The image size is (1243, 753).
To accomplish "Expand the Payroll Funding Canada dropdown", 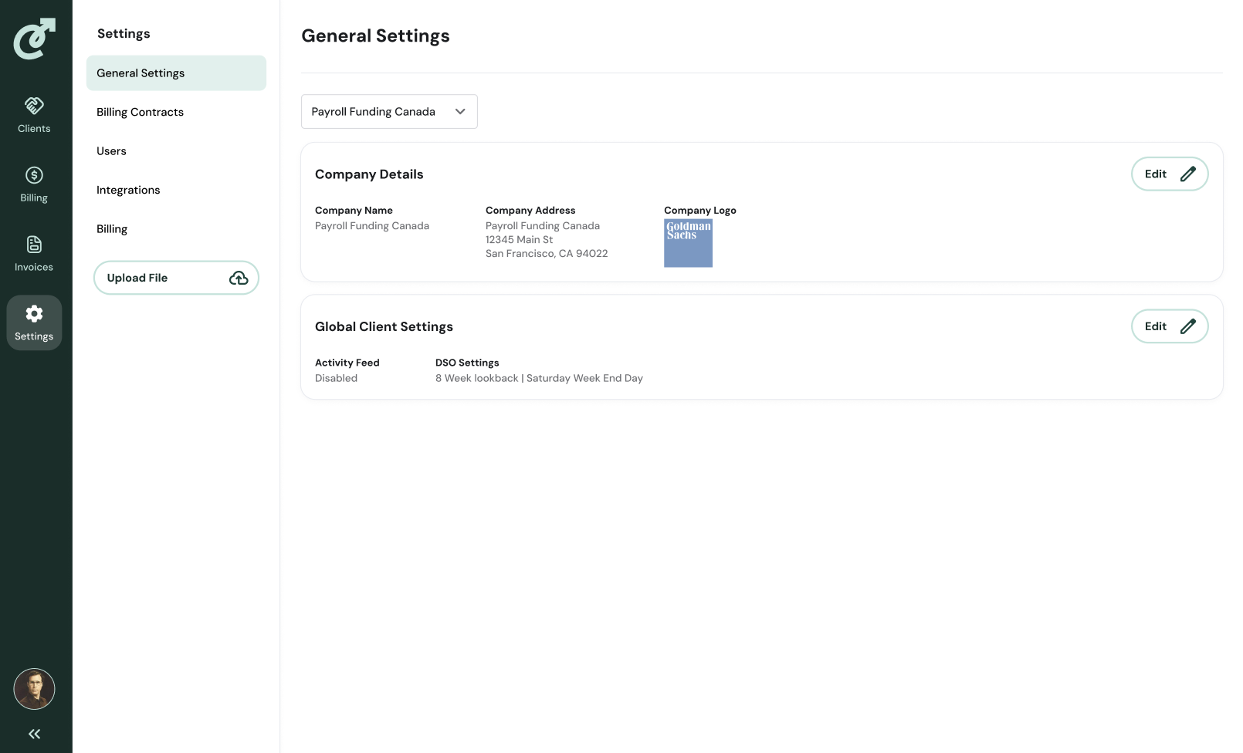I will click(x=389, y=112).
